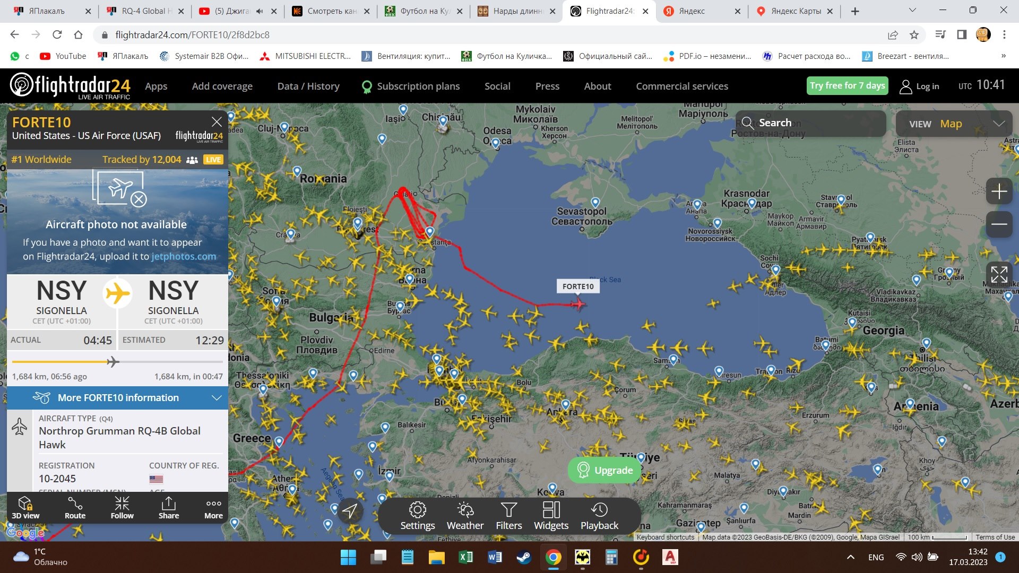
Task: Switch keyboard language from ENG
Action: (x=876, y=557)
